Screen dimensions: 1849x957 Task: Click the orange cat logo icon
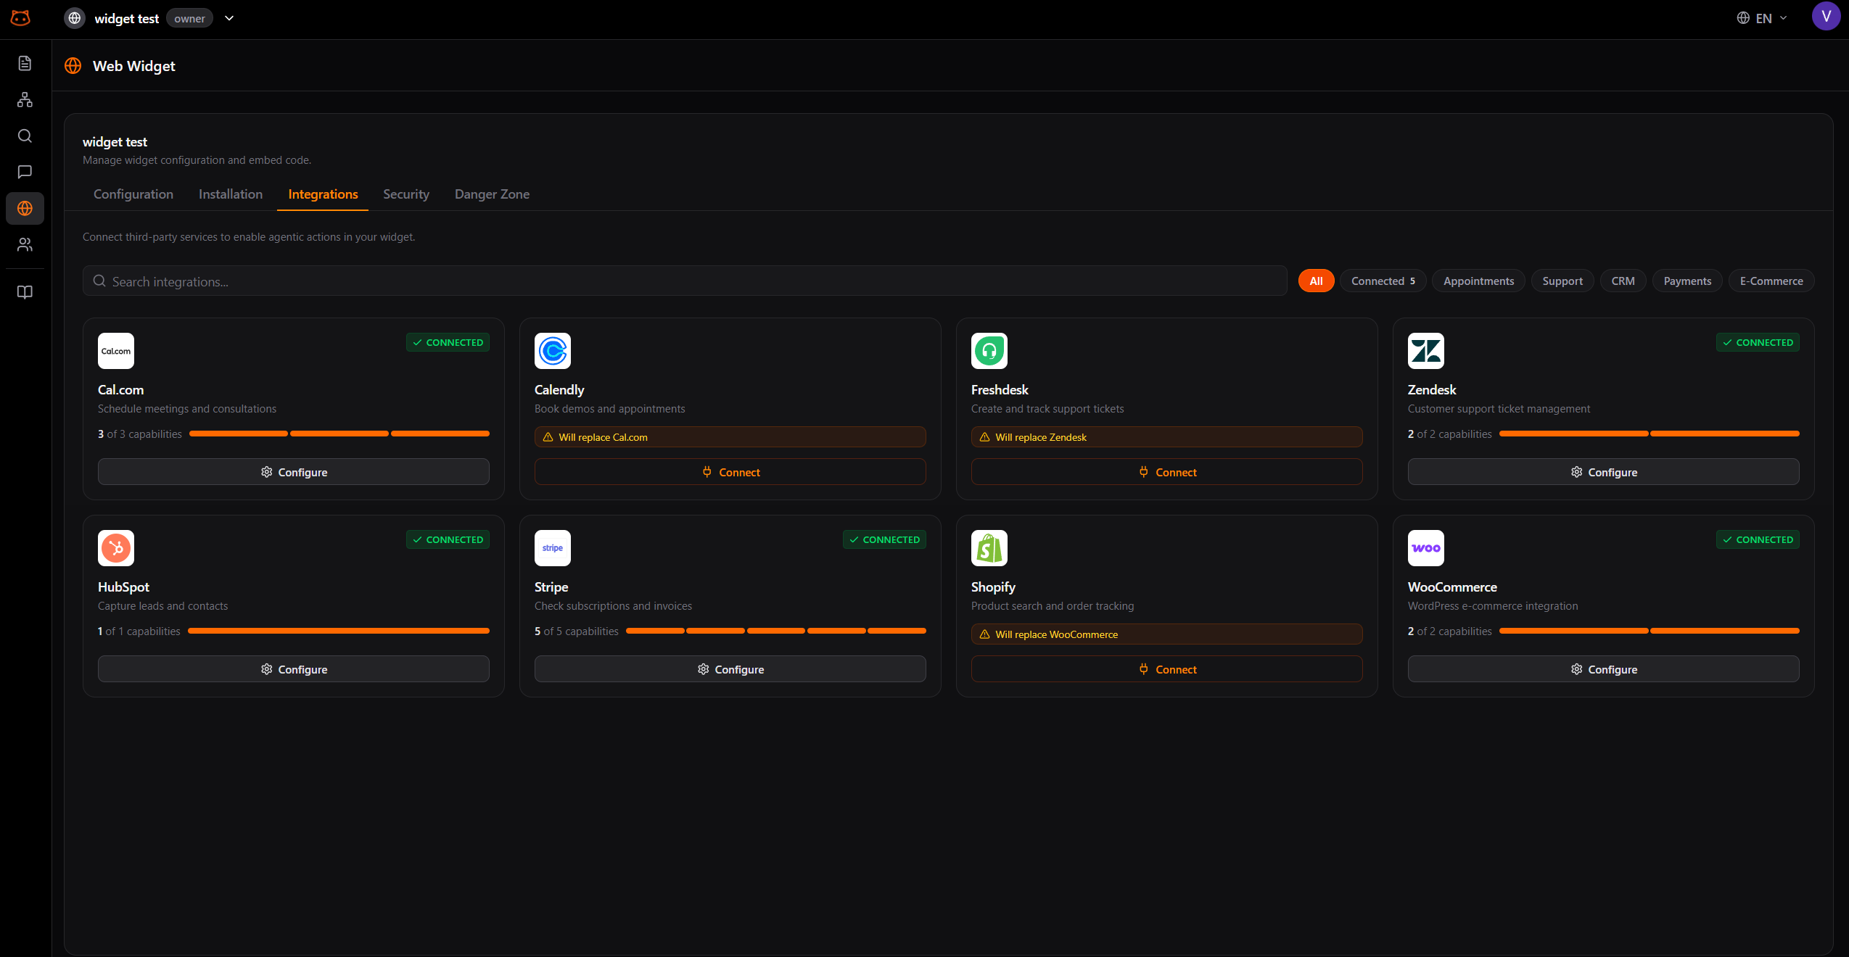[x=21, y=18]
